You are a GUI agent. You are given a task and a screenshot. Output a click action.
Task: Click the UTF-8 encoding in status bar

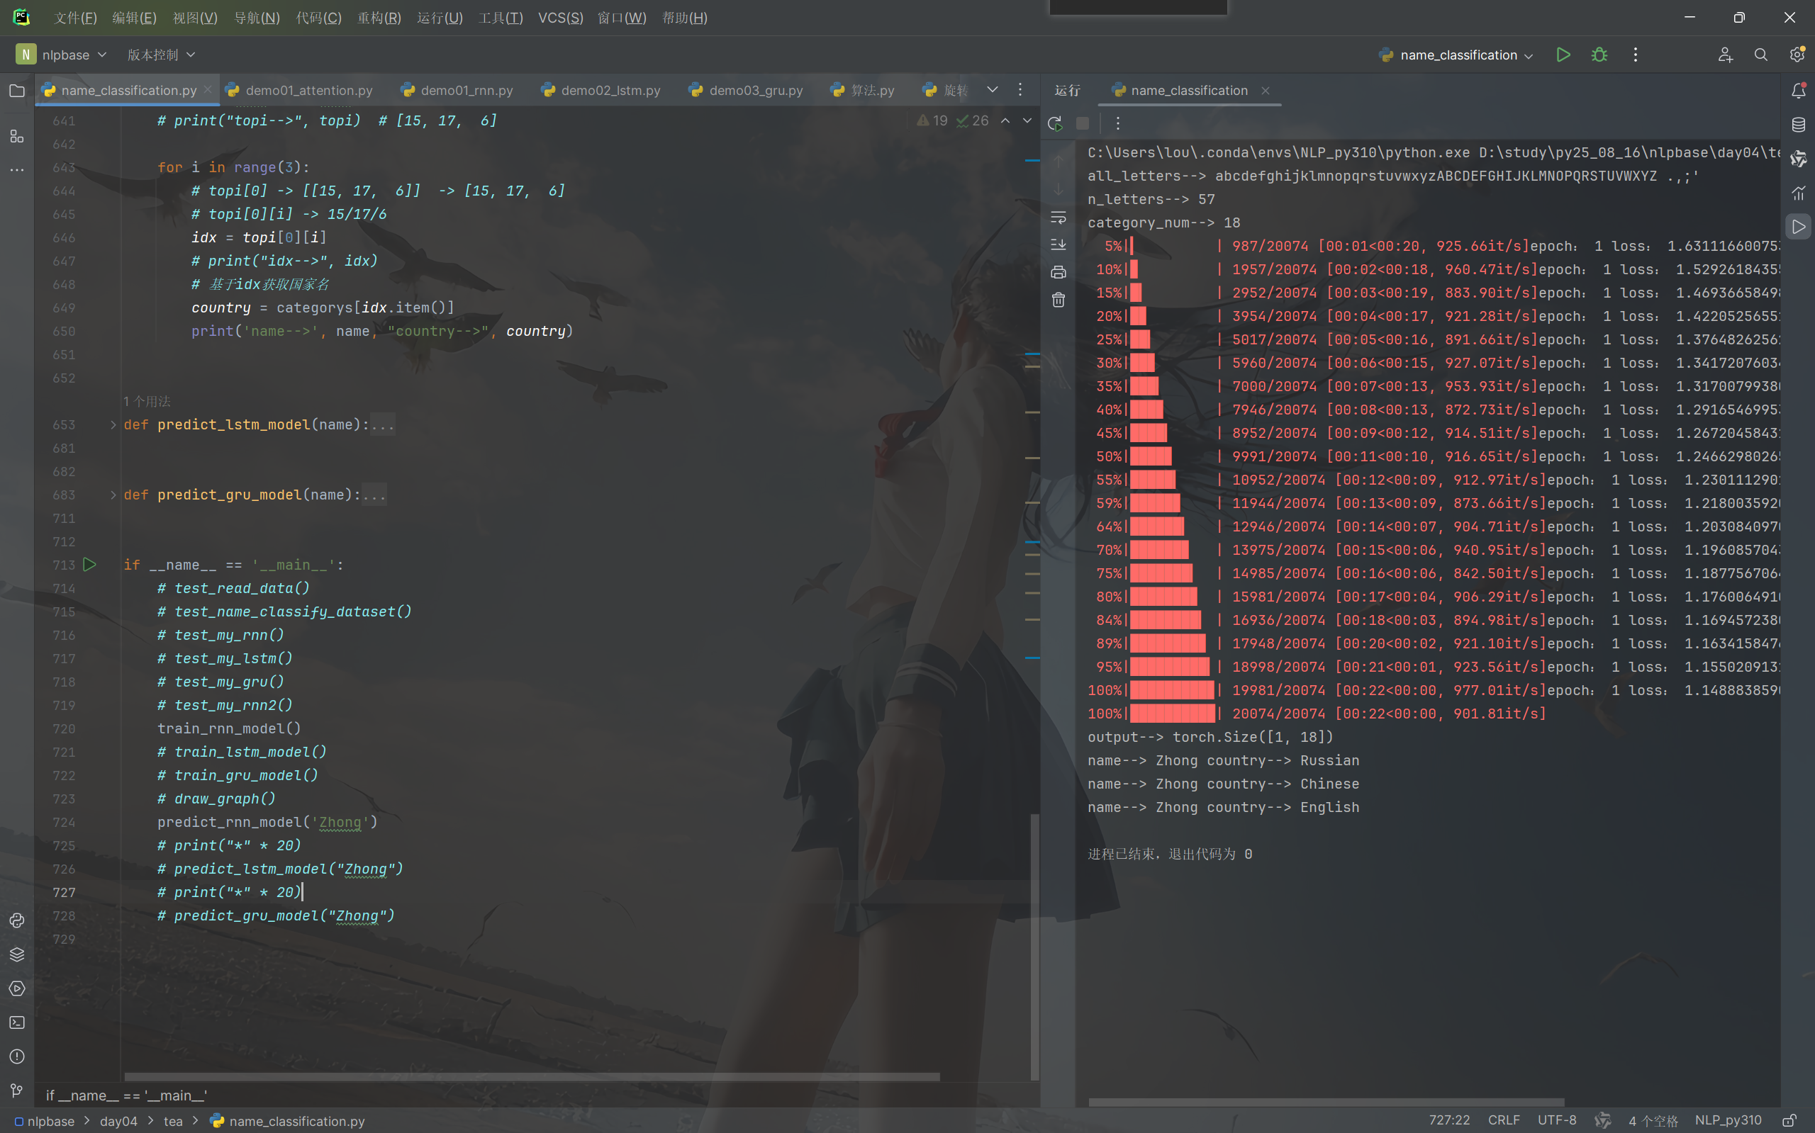tap(1556, 1120)
